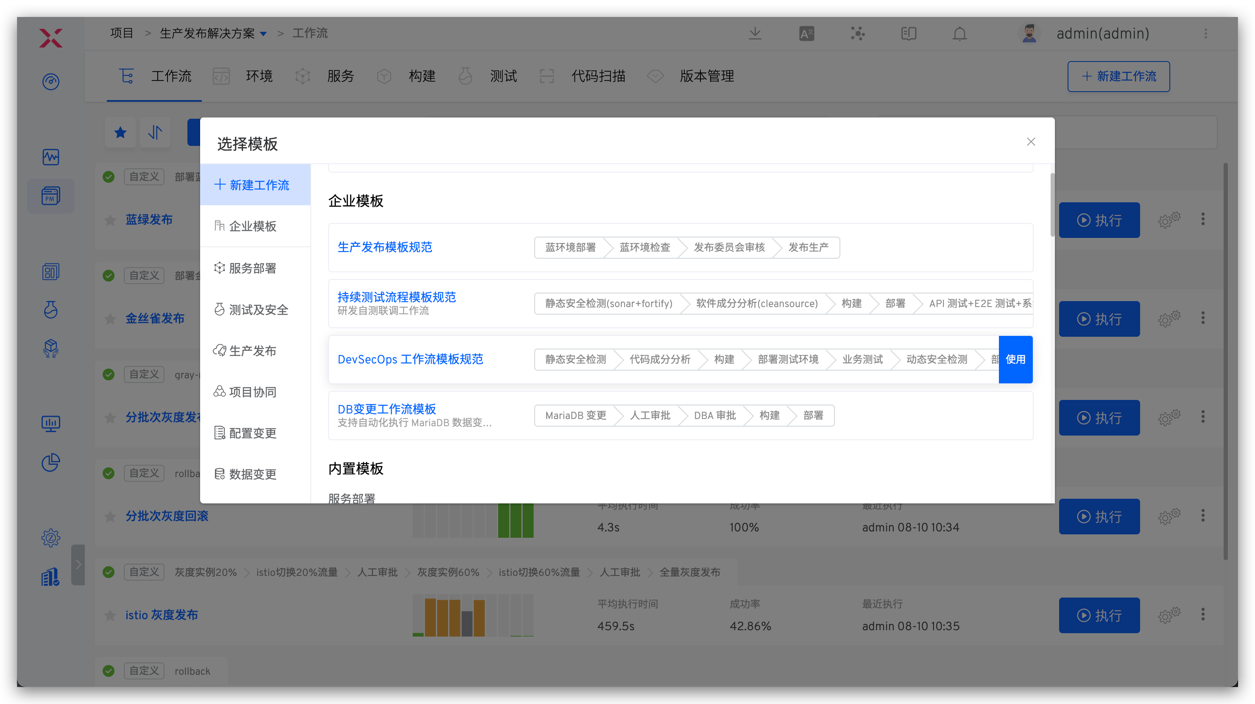The width and height of the screenshot is (1255, 704).
Task: Open settings gear for istio 灰度发布
Action: click(x=1168, y=615)
